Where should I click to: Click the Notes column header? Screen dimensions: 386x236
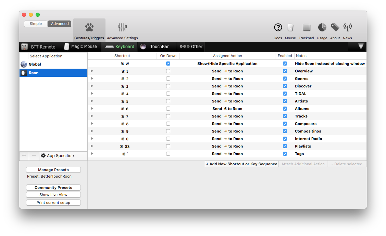[301, 56]
